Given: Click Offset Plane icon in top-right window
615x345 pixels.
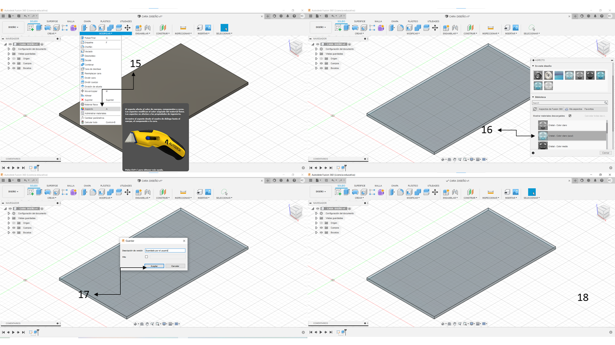Looking at the screenshot, I should [x=469, y=28].
